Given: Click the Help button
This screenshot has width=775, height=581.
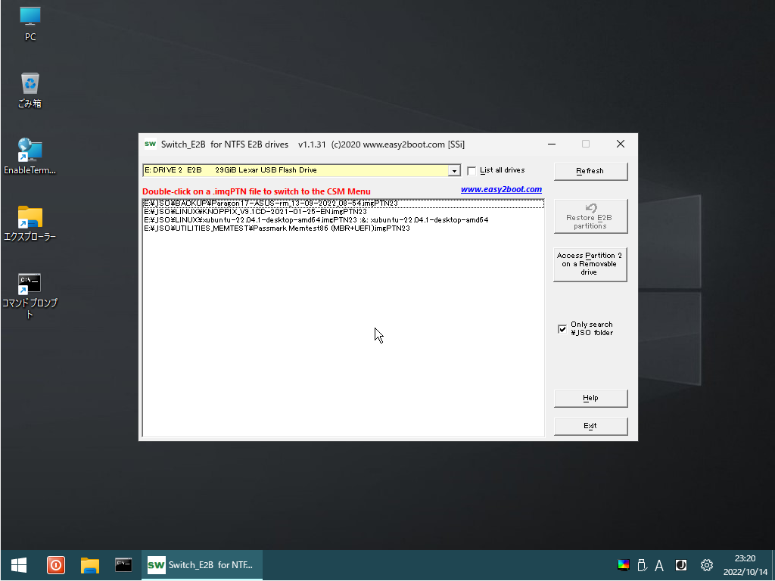Looking at the screenshot, I should point(590,398).
